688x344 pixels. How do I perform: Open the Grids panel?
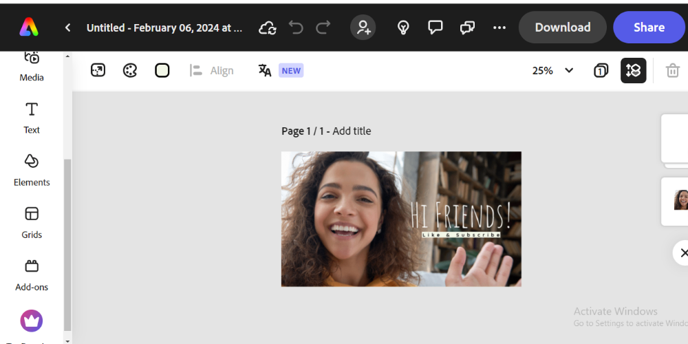(x=32, y=222)
